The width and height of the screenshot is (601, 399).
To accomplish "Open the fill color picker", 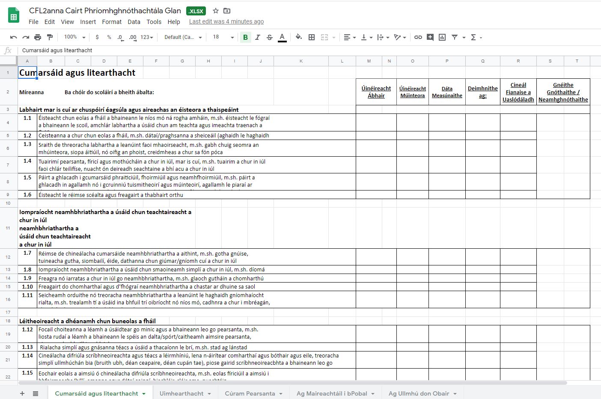I will (299, 37).
